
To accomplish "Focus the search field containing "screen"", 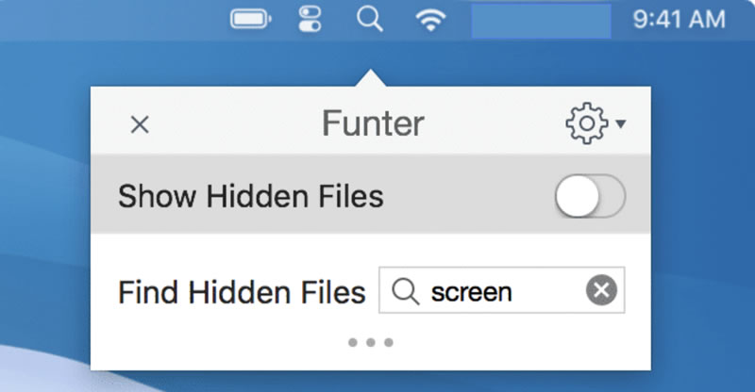I will pos(502,290).
